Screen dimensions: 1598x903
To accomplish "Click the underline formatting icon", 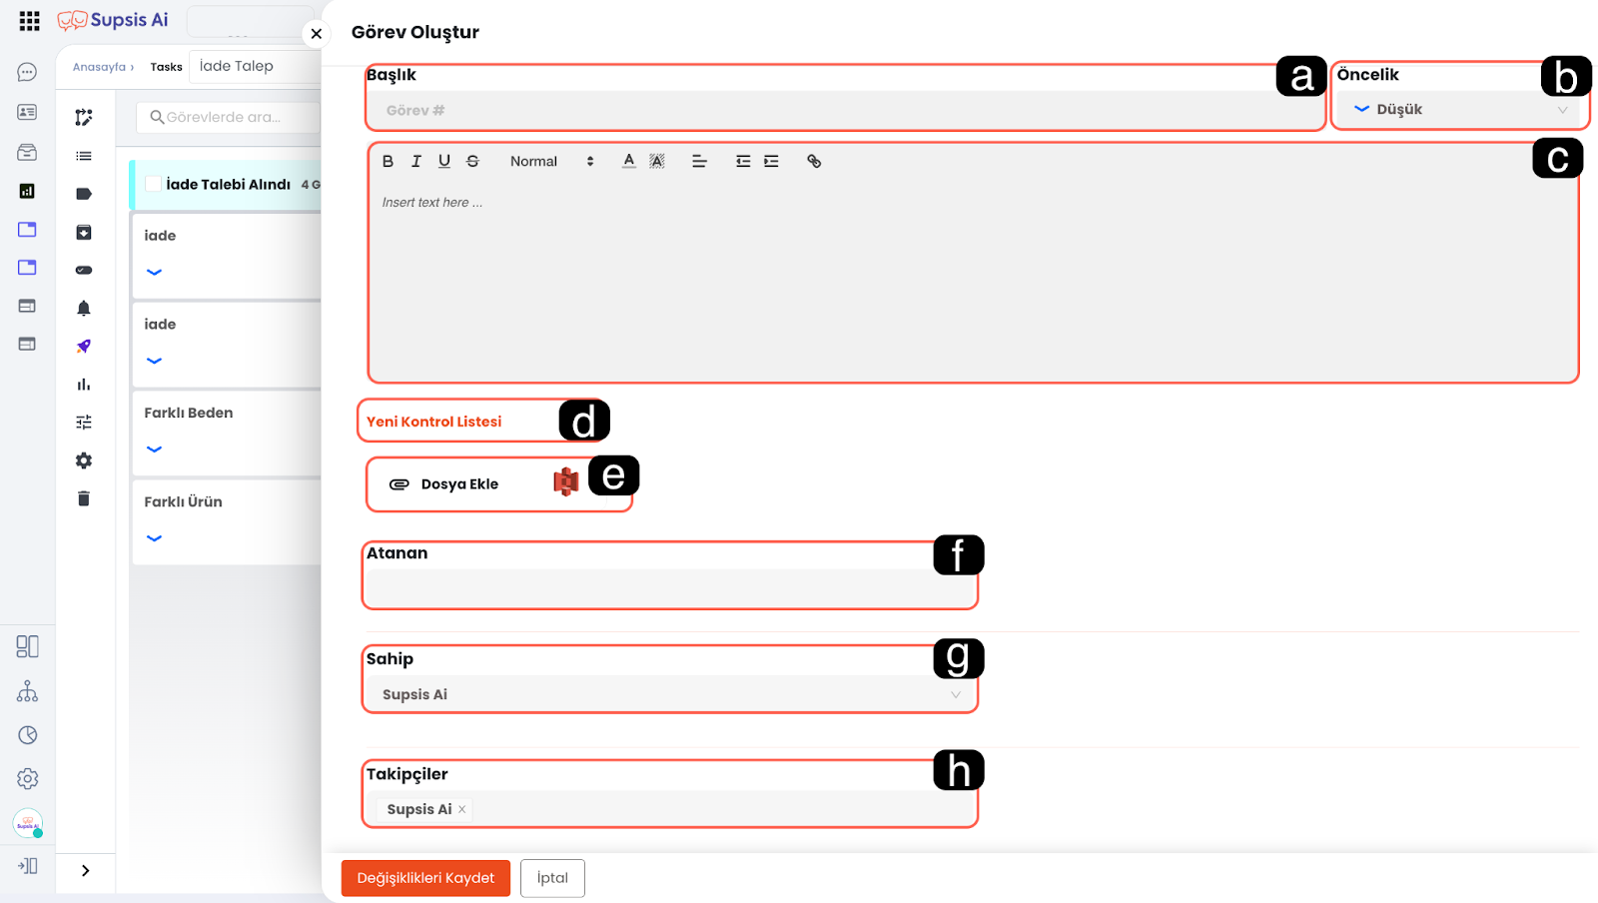I will coord(444,161).
